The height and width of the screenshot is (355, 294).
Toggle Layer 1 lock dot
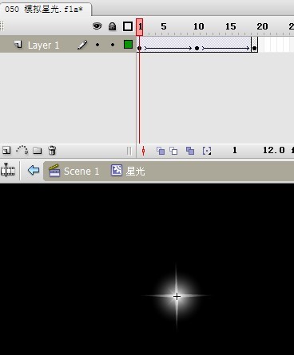pos(113,45)
